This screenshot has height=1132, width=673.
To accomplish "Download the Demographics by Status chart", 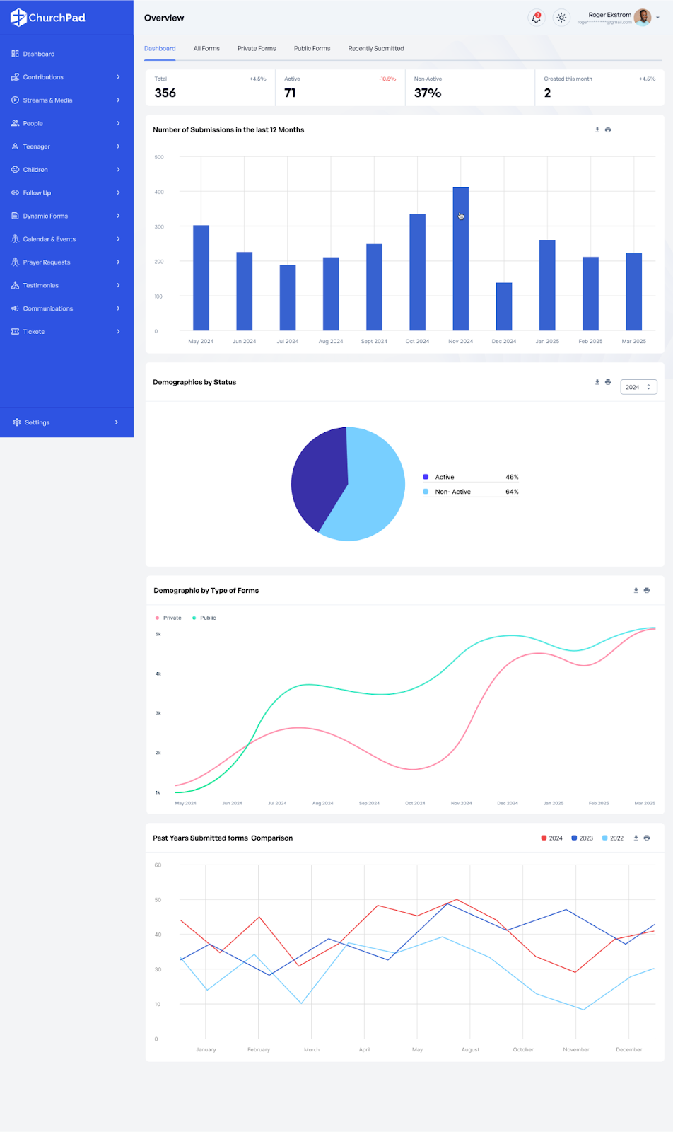I will click(x=597, y=382).
